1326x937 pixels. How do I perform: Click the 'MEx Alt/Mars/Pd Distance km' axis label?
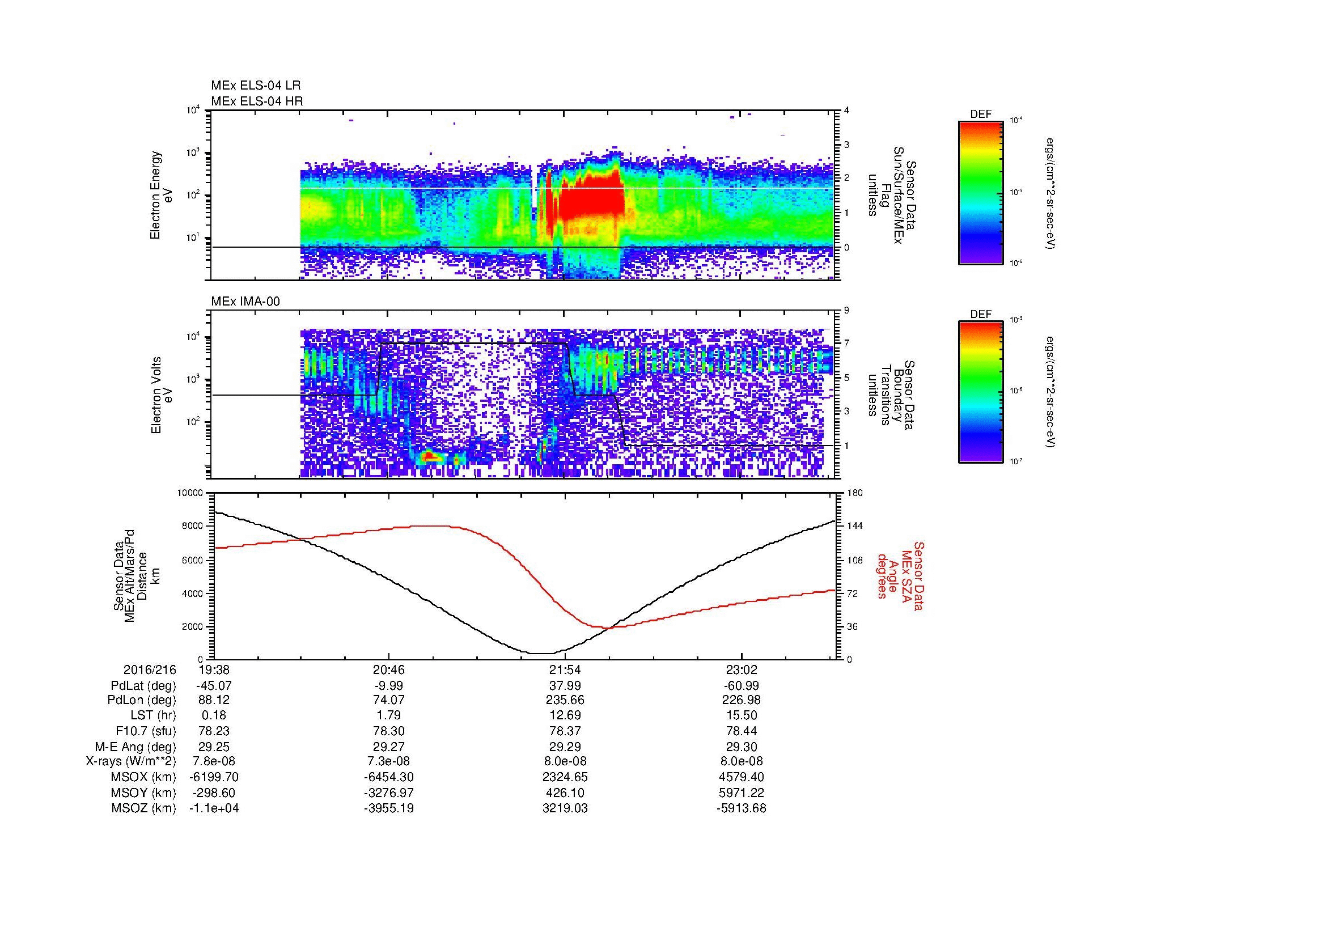pos(137,576)
